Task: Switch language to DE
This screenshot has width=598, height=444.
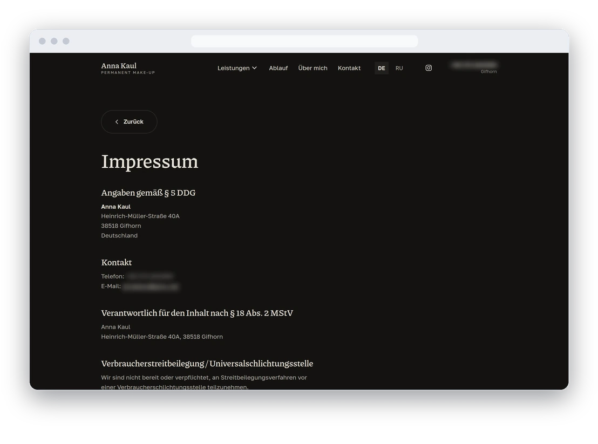Action: point(382,68)
